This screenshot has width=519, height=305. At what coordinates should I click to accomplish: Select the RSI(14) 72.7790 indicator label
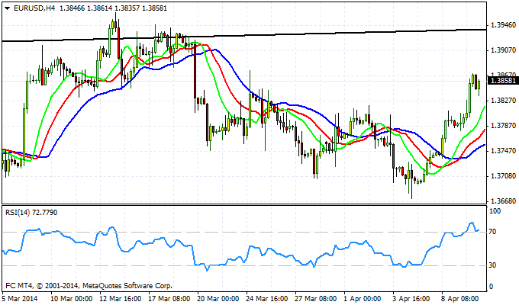[x=31, y=213]
